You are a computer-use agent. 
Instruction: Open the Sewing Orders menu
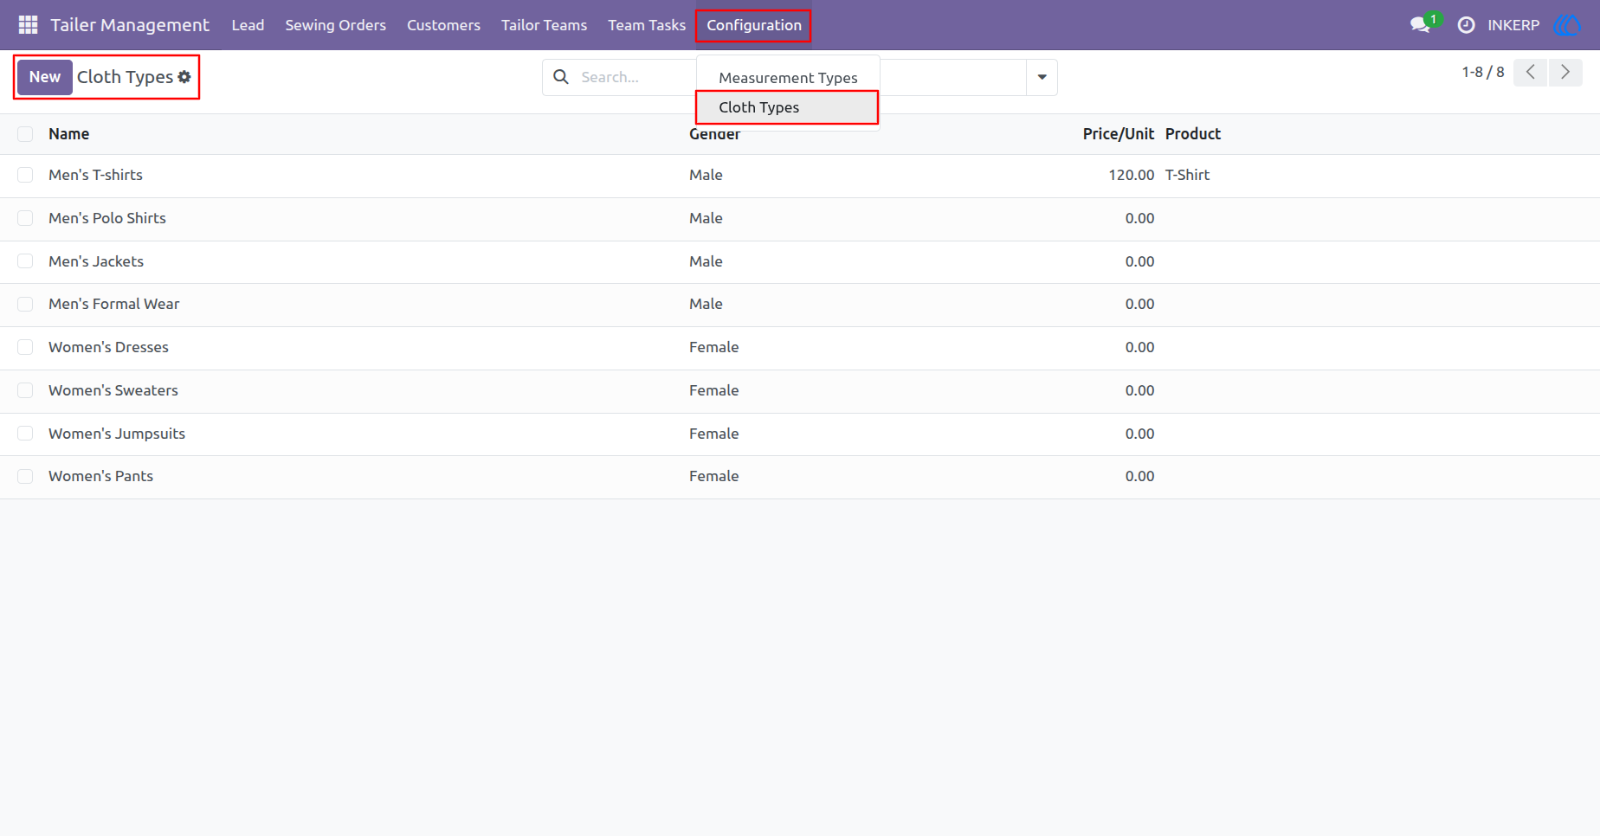click(336, 25)
